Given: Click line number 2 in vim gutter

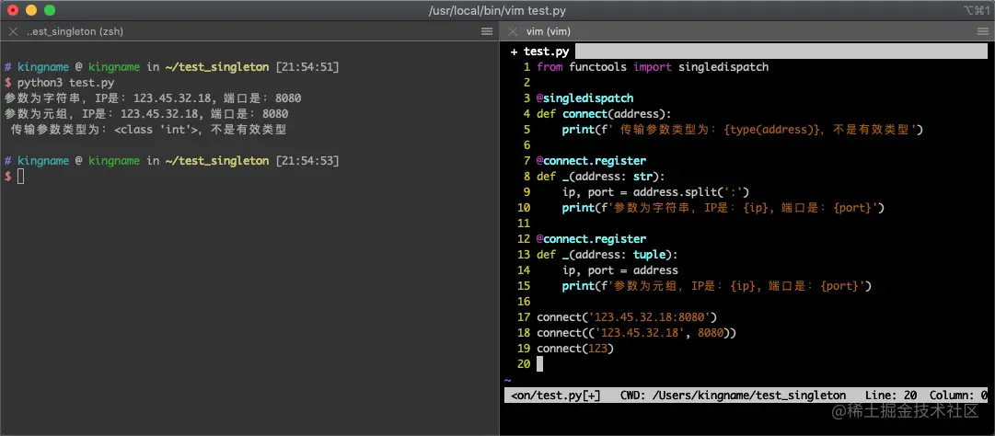Looking at the screenshot, I should tap(526, 83).
